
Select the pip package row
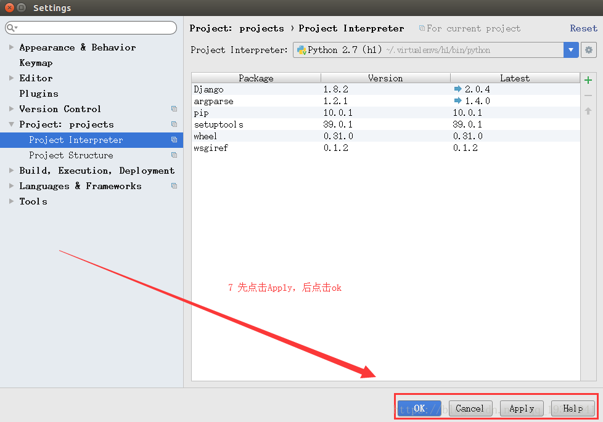tap(386, 113)
